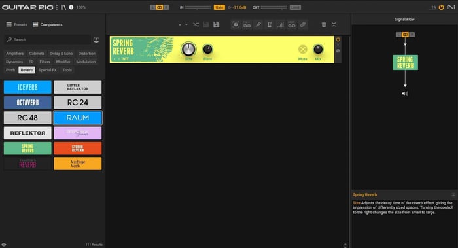Toggle the output Limit button
This screenshot has width=458, height=248.
click(295, 7)
